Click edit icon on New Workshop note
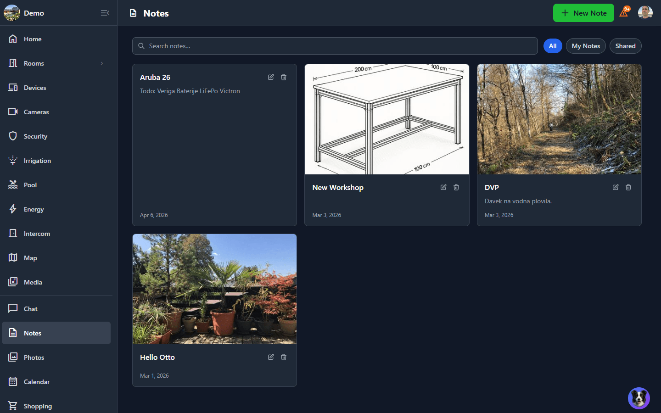This screenshot has width=661, height=413. click(x=443, y=187)
